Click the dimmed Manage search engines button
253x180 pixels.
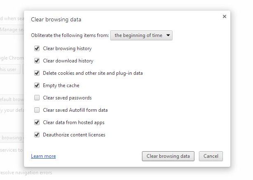pos(12,30)
